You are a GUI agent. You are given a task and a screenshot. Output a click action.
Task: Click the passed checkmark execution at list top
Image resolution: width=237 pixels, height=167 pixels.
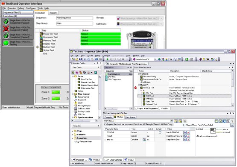(18, 22)
